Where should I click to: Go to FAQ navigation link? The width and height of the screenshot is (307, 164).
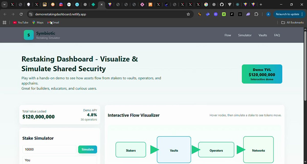pos(277,35)
